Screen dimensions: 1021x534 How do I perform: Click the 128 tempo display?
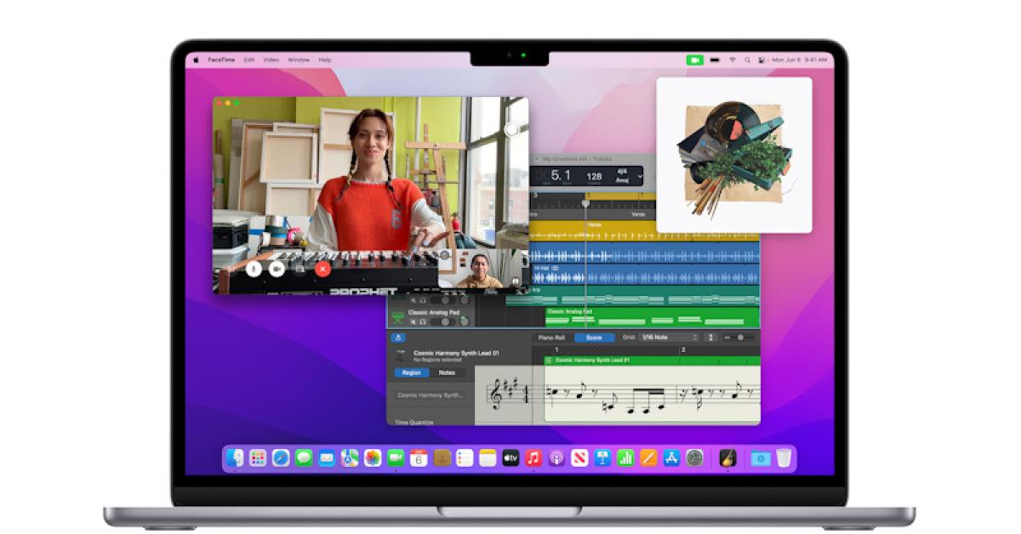594,176
